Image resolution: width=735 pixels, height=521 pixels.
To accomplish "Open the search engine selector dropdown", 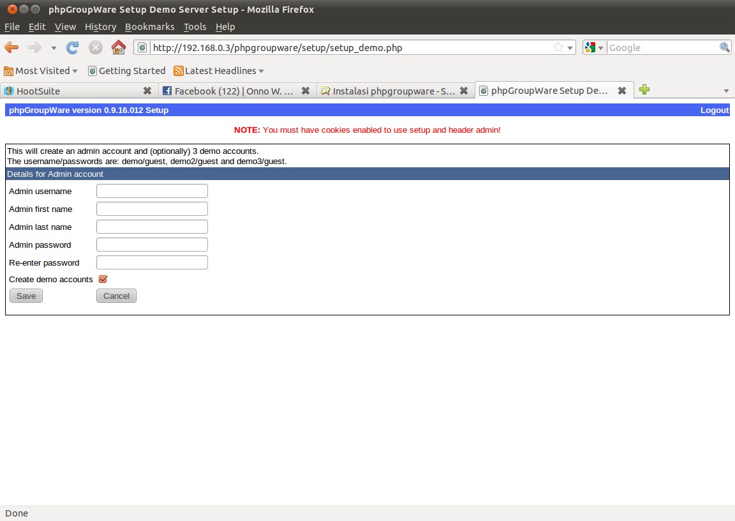I will point(594,47).
